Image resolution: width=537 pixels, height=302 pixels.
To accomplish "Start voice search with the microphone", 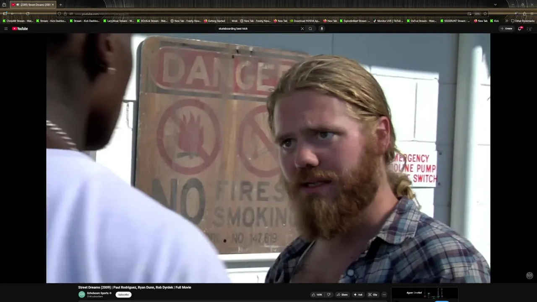I will [x=322, y=29].
